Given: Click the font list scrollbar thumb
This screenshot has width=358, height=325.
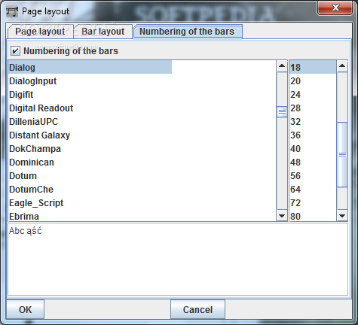Looking at the screenshot, I should [x=282, y=111].
